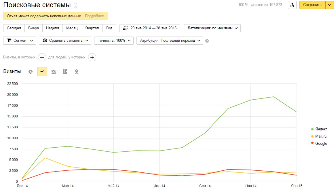This screenshot has width=334, height=196.
Task: Switch to bar column chart view
Action: 65,72
